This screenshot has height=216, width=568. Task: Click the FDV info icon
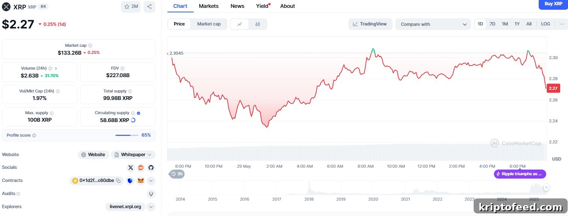[x=123, y=69]
